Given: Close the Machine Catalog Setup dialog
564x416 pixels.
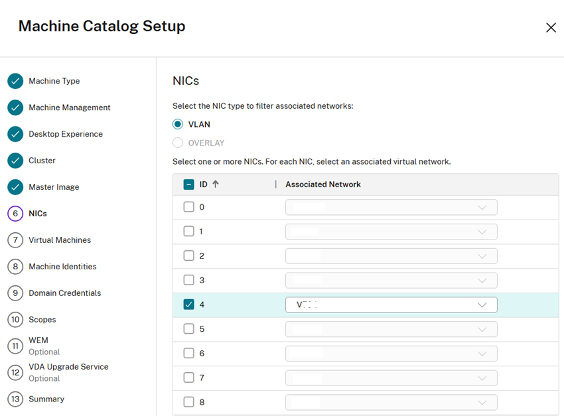Looking at the screenshot, I should coord(550,27).
